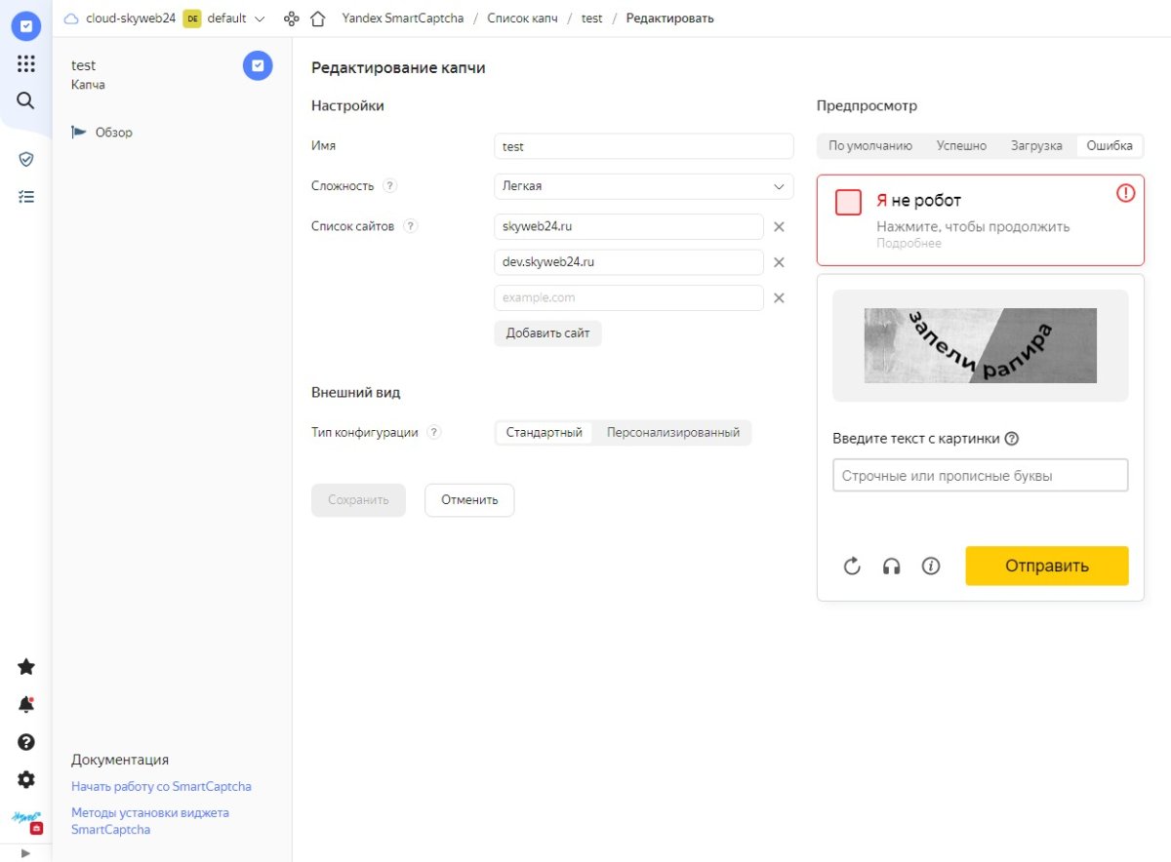Viewport: 1171px width, 862px height.
Task: Open the Начать работу со SmartCaptcha link
Action: point(161,786)
